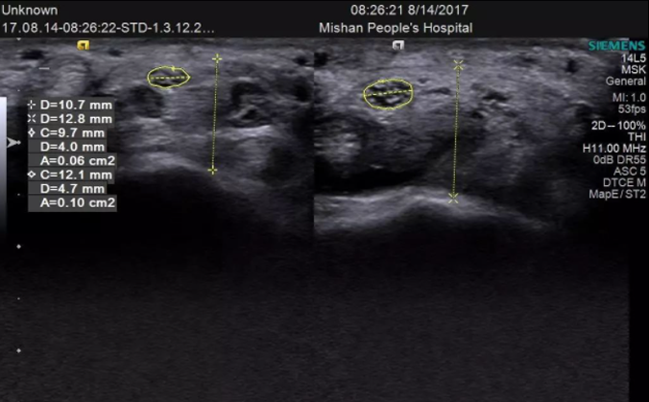649x402 pixels.
Task: Select bottom plus caliper on left image
Action: tap(213, 170)
